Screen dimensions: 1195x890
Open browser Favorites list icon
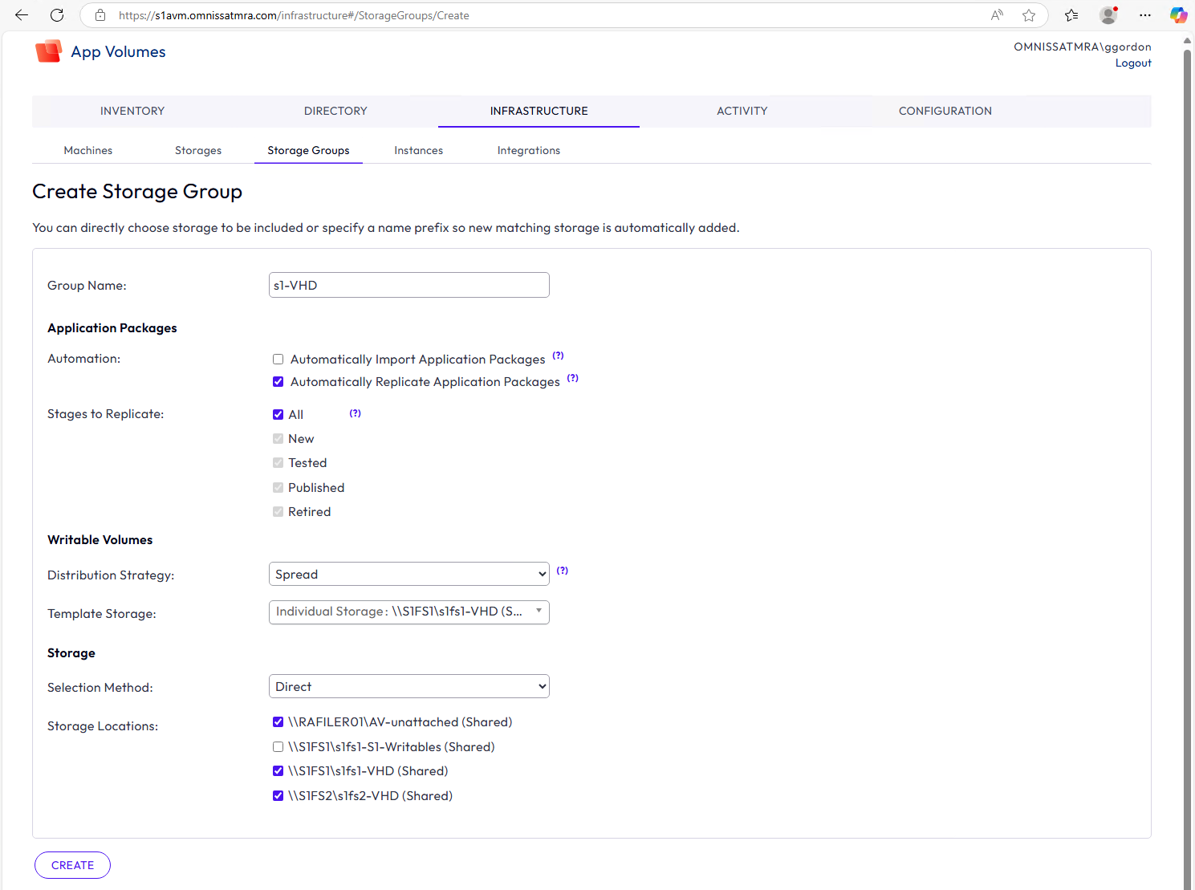point(1071,15)
